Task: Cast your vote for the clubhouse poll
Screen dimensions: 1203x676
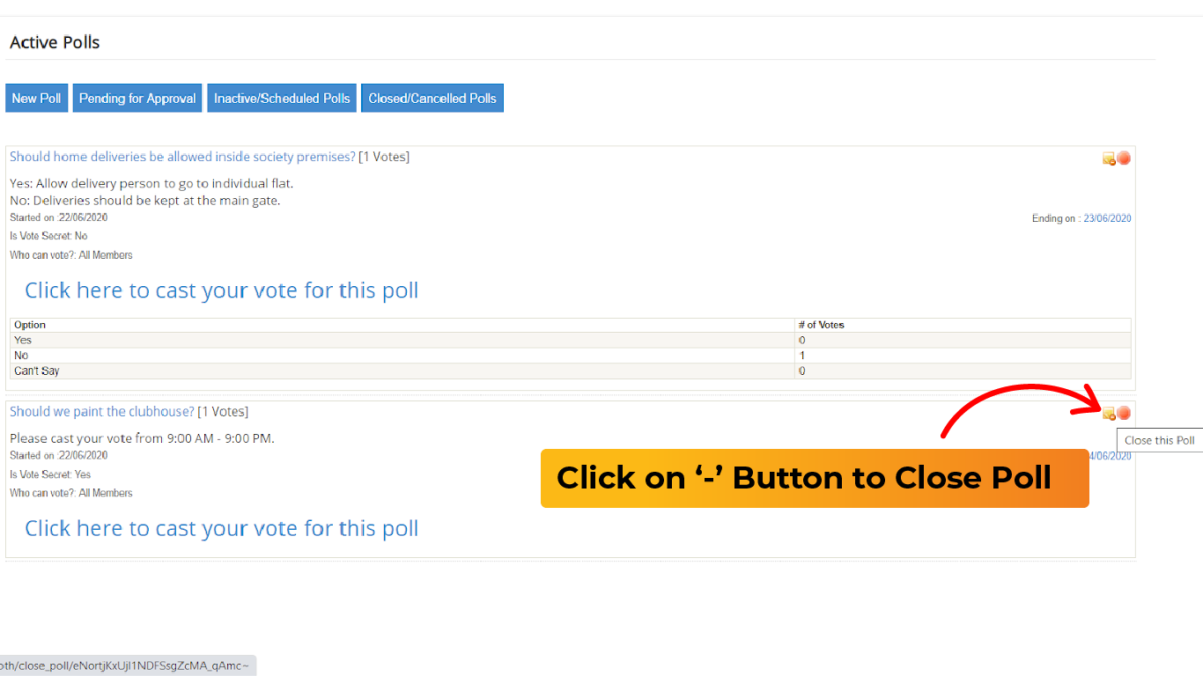Action: click(x=222, y=528)
